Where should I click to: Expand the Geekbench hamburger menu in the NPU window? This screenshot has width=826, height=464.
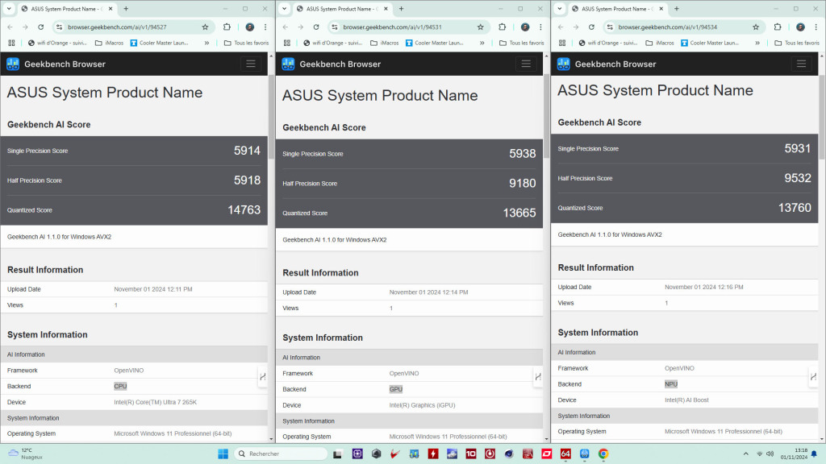[x=802, y=64]
